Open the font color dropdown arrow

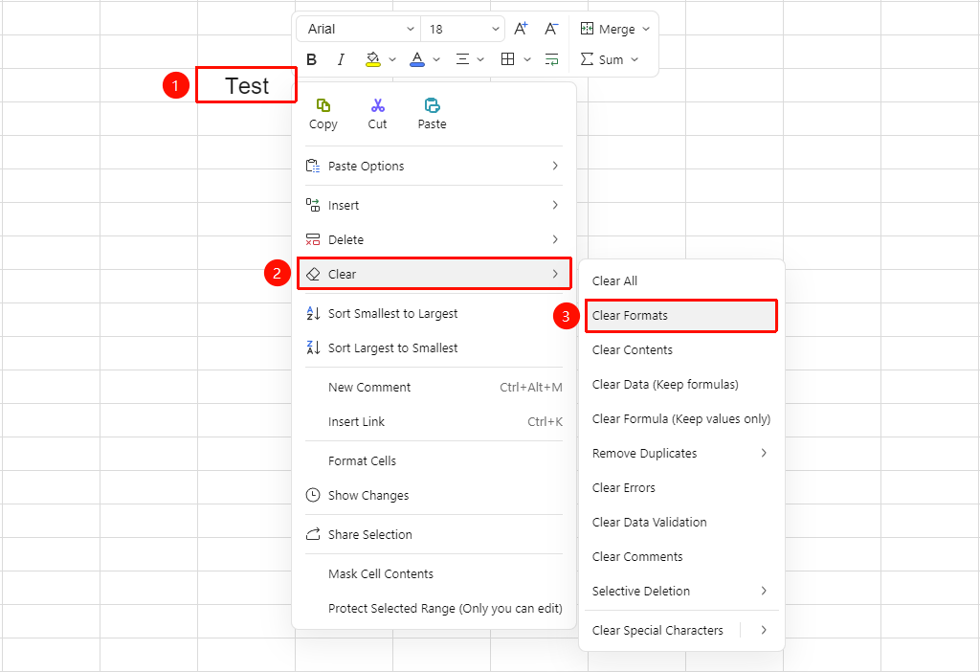pyautogui.click(x=436, y=59)
